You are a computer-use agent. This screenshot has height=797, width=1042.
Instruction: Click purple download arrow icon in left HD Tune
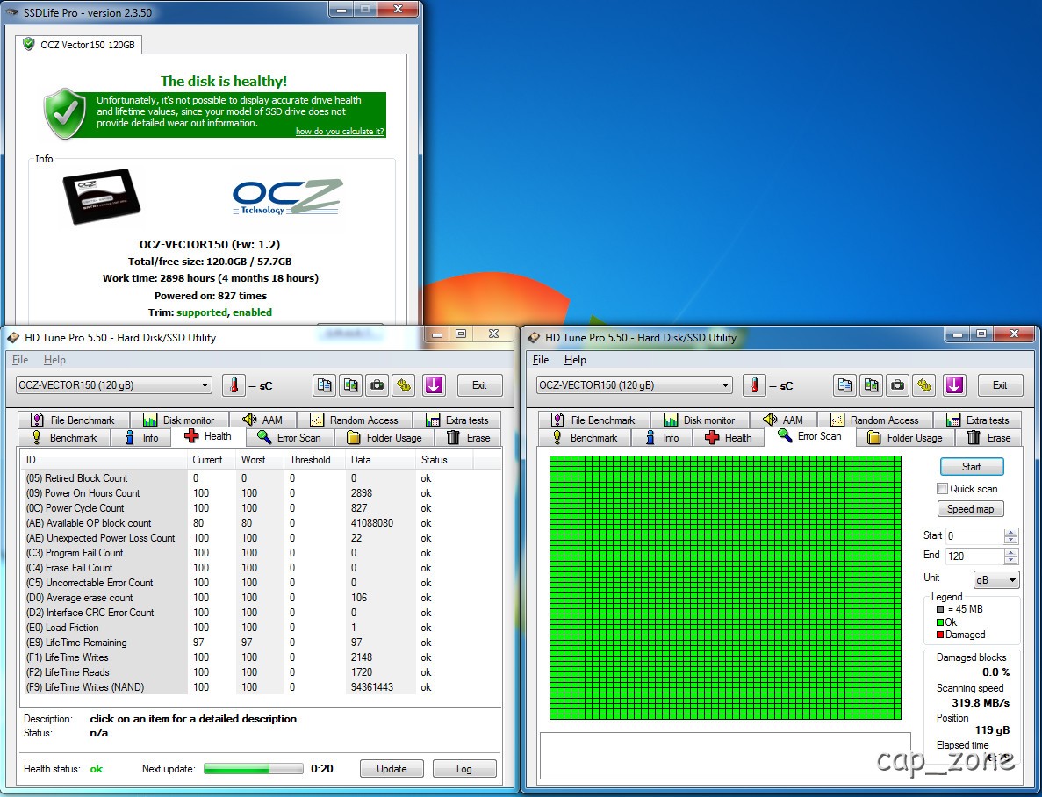click(434, 385)
